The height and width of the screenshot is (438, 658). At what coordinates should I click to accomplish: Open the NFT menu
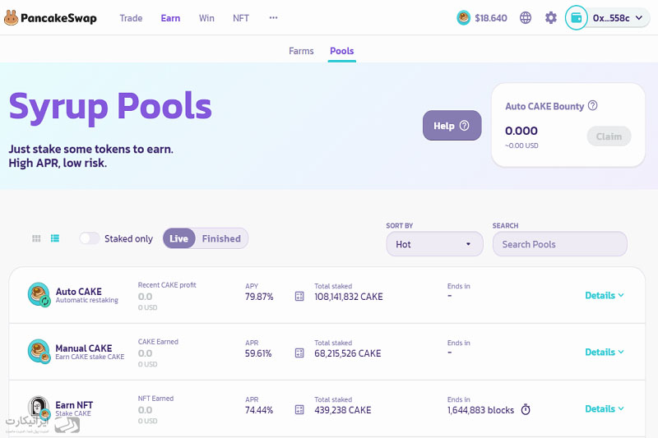point(241,18)
